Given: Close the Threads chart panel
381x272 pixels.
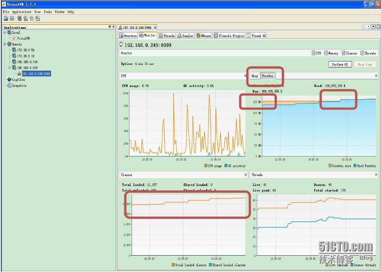Looking at the screenshot, I should coord(376,174).
